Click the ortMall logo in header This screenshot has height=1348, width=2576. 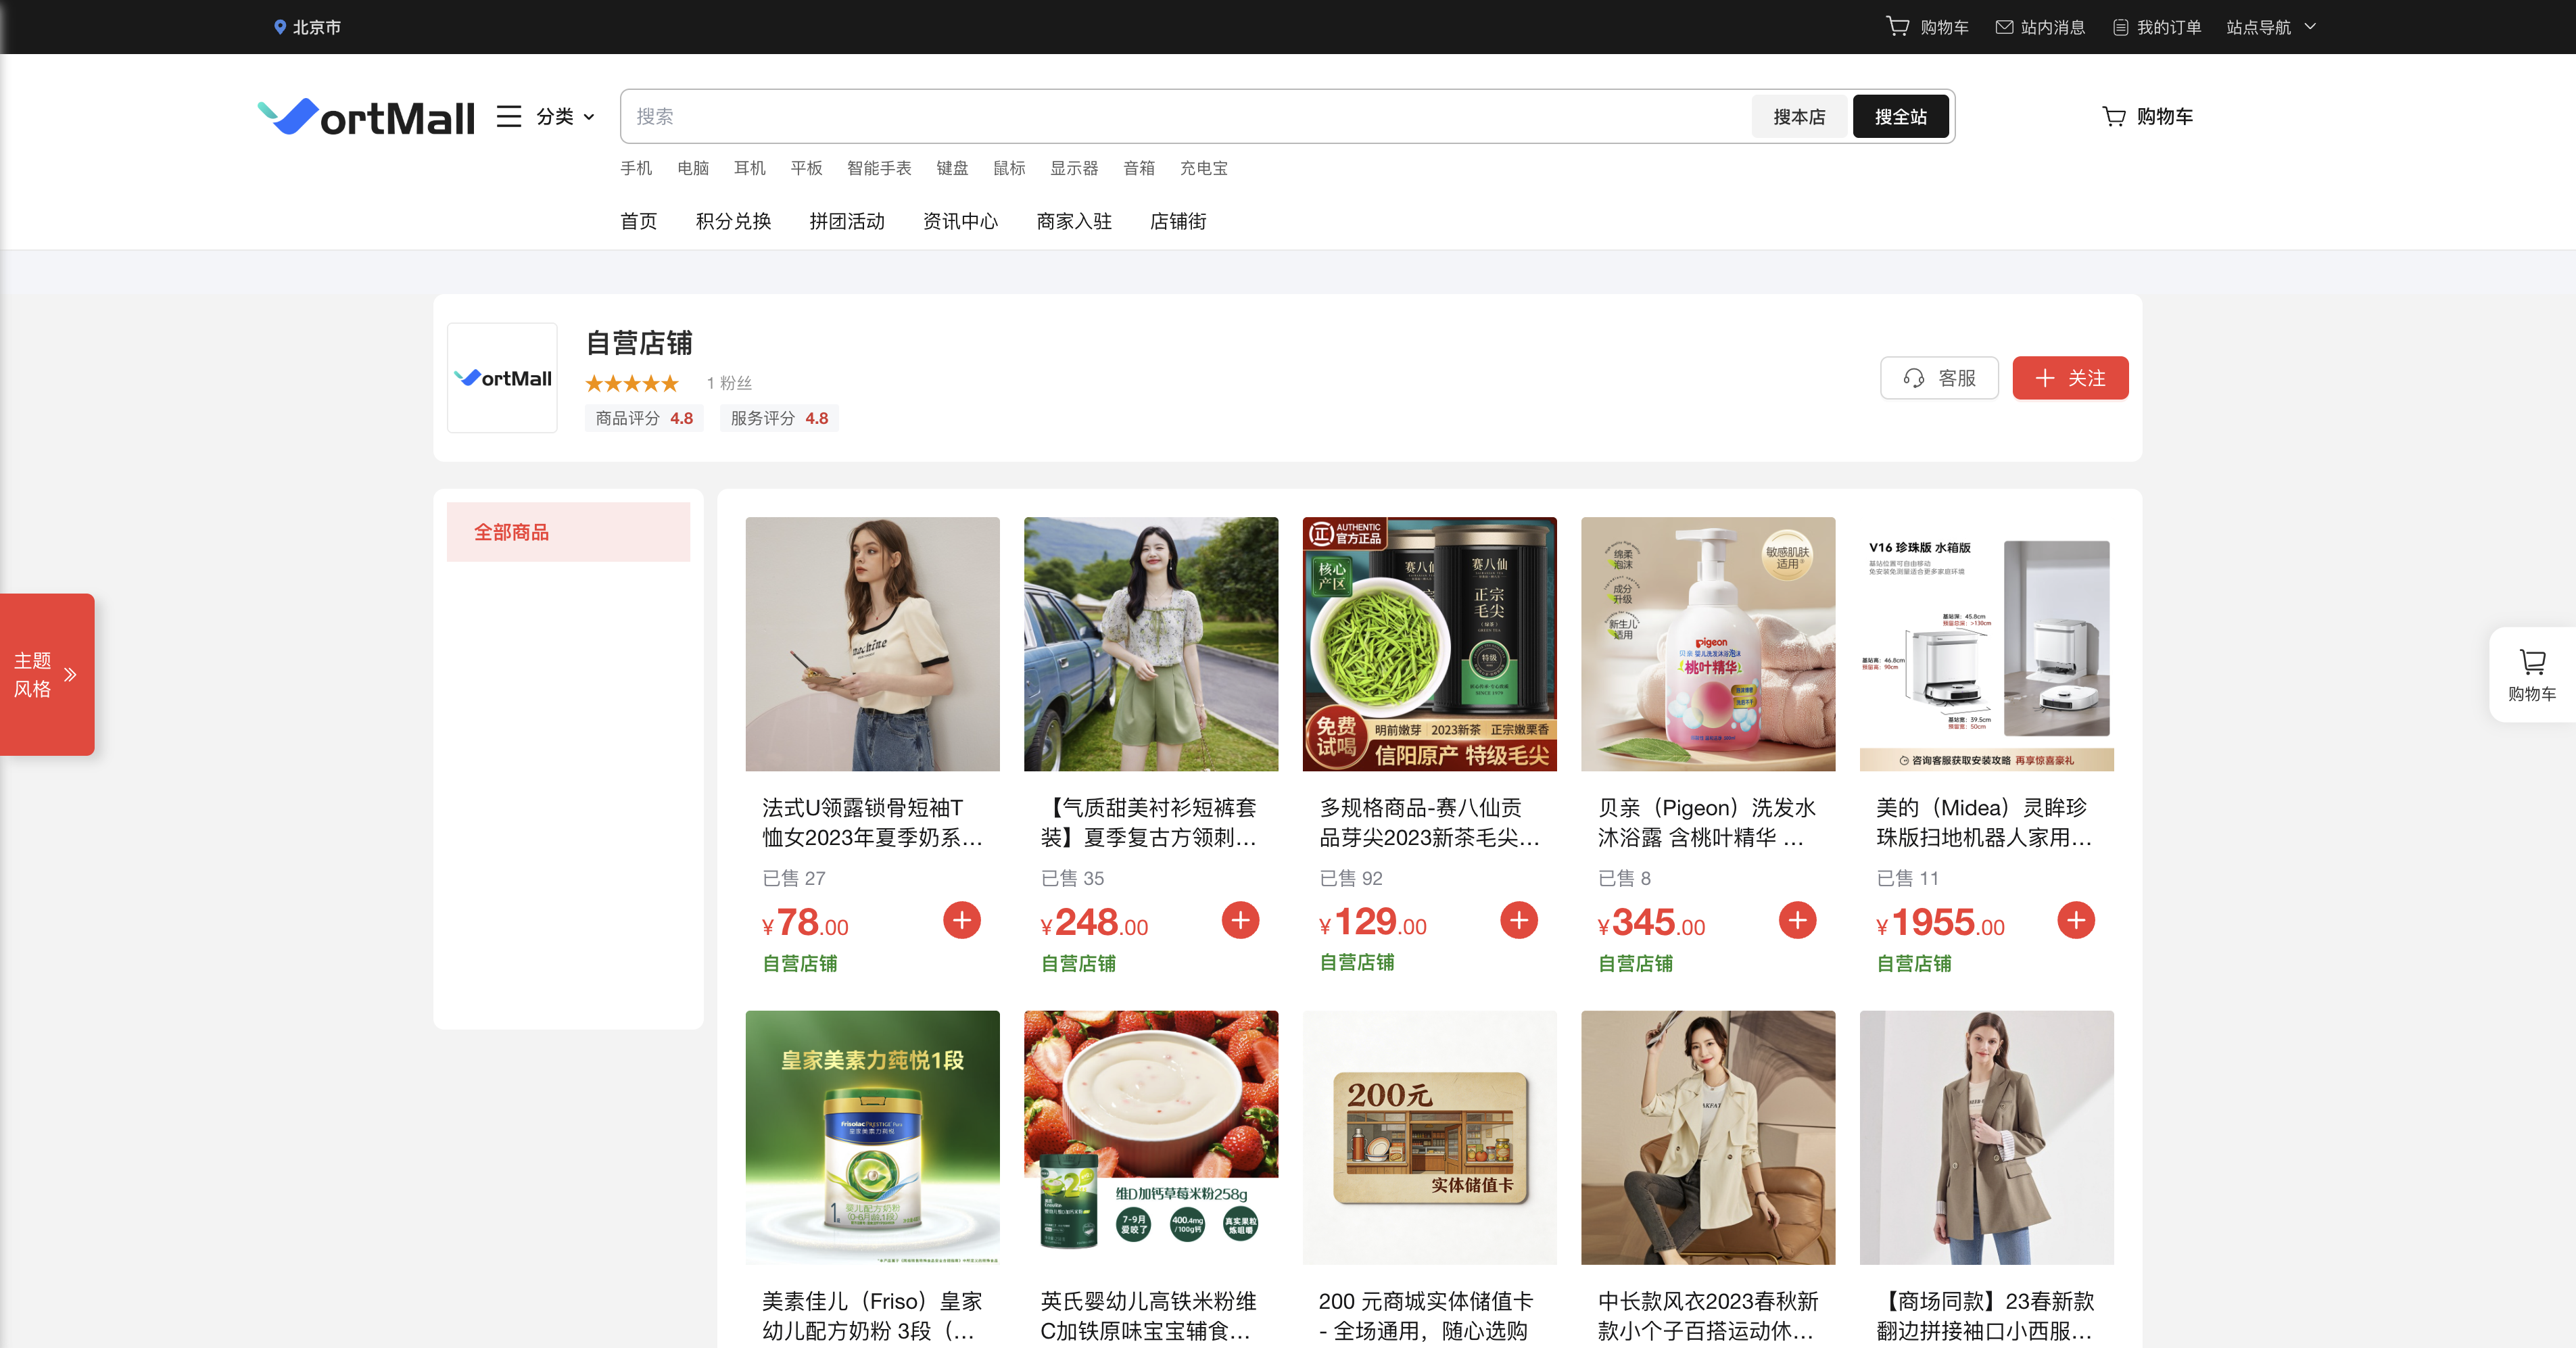(x=366, y=117)
